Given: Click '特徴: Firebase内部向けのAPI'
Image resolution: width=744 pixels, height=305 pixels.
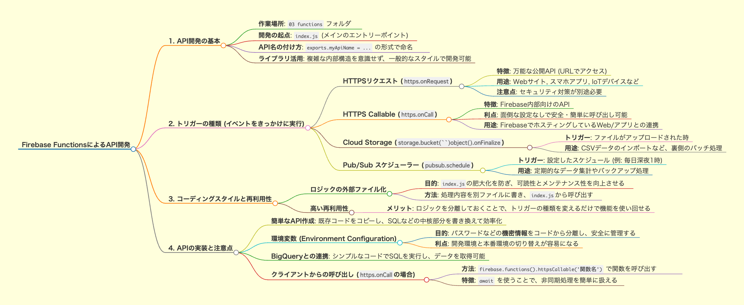Looking at the screenshot, I should [x=527, y=104].
